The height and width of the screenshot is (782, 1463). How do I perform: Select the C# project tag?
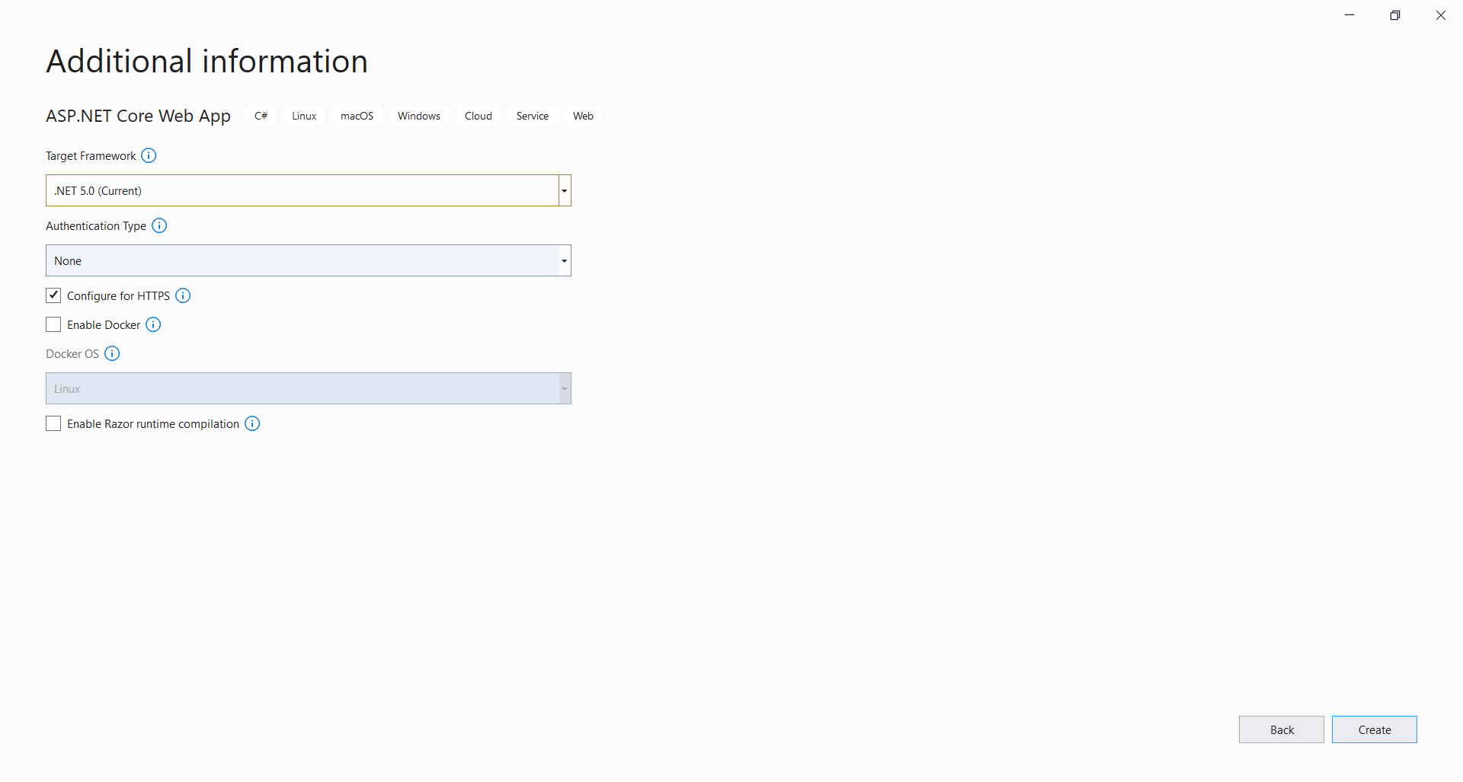[x=261, y=116]
